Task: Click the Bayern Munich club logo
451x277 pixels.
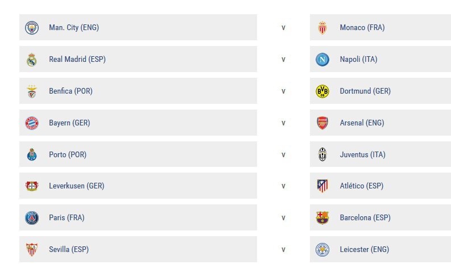Action: coord(32,123)
